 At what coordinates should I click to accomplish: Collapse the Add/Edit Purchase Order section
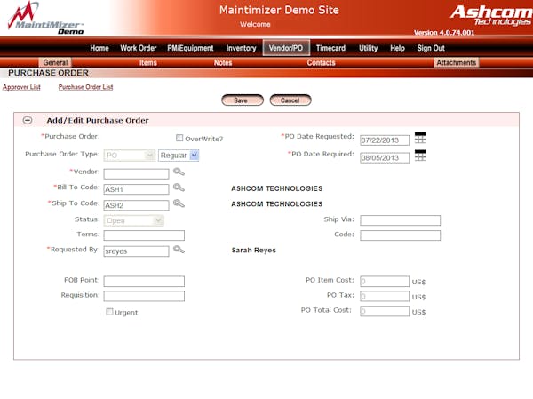pos(28,120)
